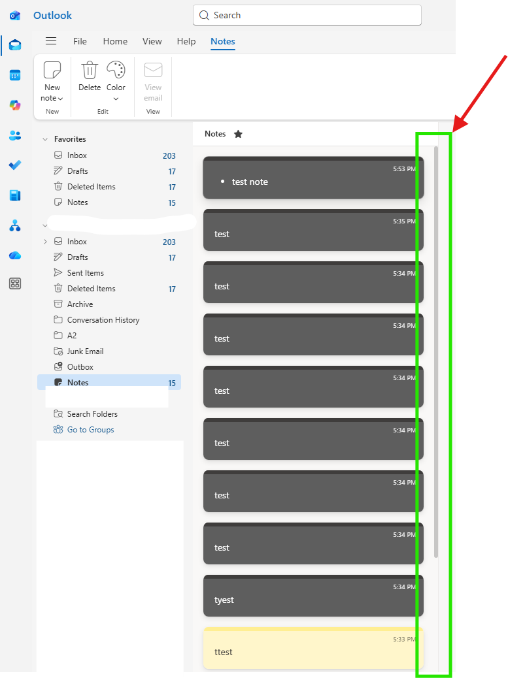Screen dimensions: 508x678
Task: Open the Archive folder
Action: (109, 304)
